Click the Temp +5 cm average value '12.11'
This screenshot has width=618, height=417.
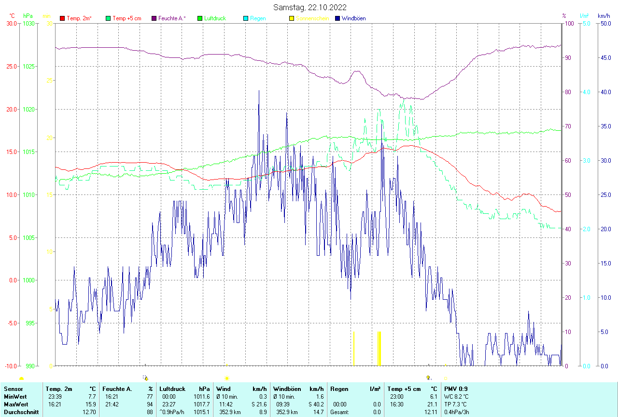(430, 412)
